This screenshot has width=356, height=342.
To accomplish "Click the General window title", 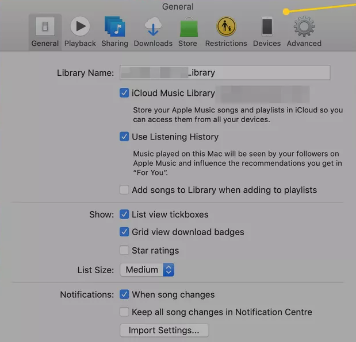I will (178, 6).
